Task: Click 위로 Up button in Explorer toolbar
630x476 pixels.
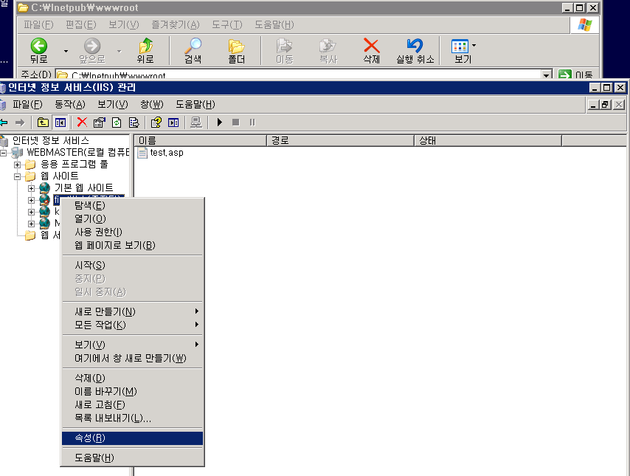Action: pos(145,51)
